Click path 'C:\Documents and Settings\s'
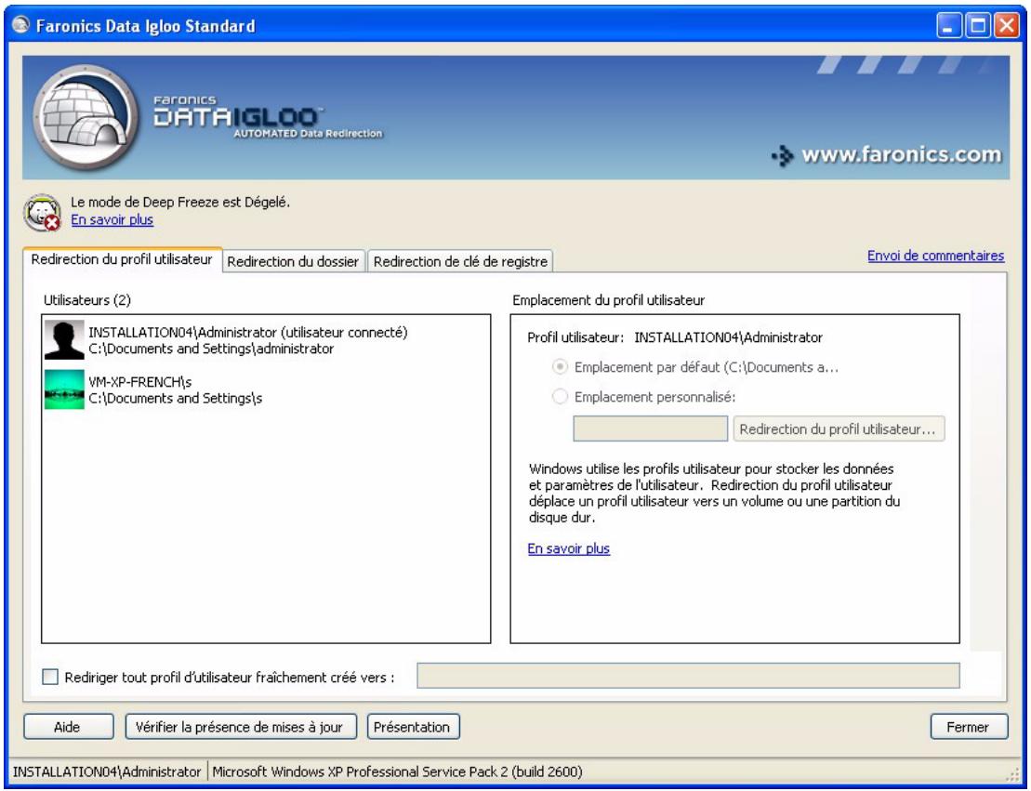Image resolution: width=1031 pixels, height=791 pixels. (175, 398)
